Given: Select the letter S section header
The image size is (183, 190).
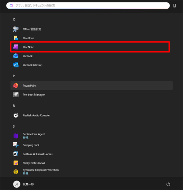Looking at the screenshot, I should [14, 127].
